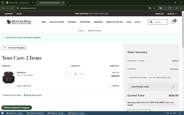Click the Wanderer quantity value field
The width and height of the screenshot is (184, 115).
point(75,74)
